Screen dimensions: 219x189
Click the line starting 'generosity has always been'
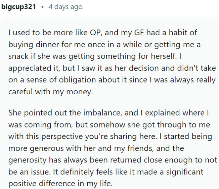coord(112,160)
